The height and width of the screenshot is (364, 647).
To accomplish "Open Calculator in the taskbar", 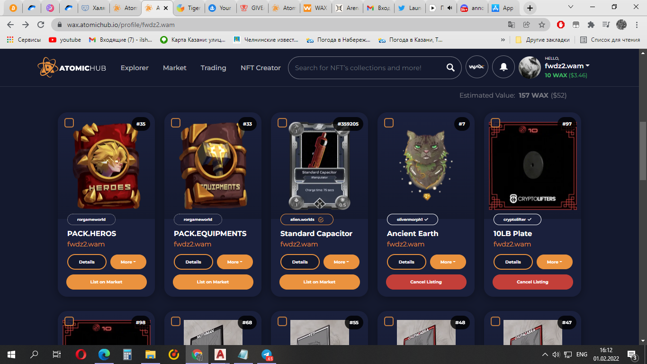I will pyautogui.click(x=127, y=354).
